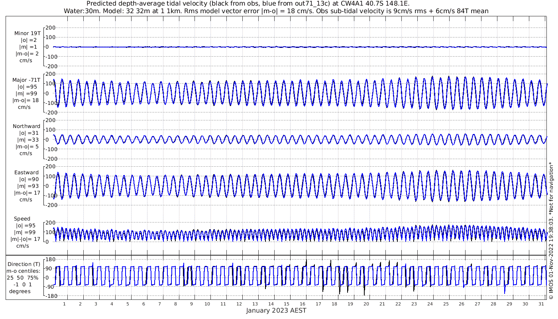Click the '180' tick on Direction axis
558x319 pixels.
pyautogui.click(x=50, y=260)
